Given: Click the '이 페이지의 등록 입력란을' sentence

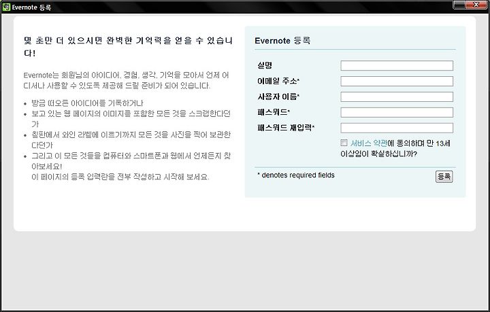Looking at the screenshot, I should (x=120, y=177).
